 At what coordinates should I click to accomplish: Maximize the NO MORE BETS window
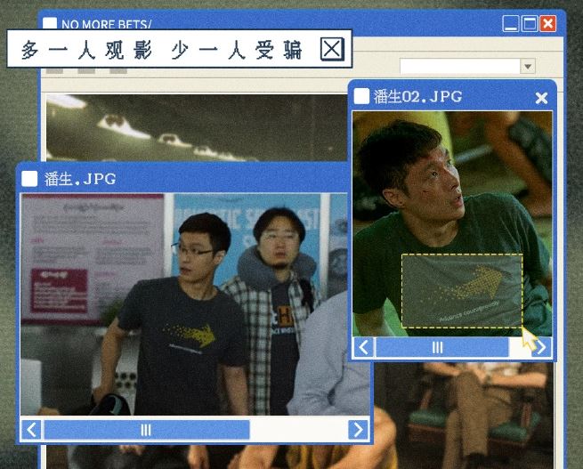coord(529,24)
